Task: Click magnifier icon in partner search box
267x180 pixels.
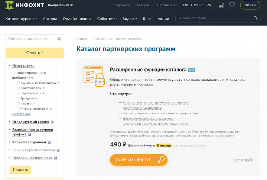Action: pyautogui.click(x=59, y=39)
